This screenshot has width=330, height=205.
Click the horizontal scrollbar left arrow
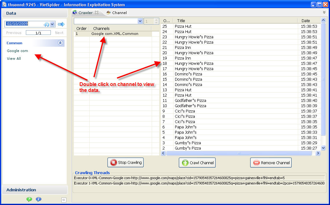click(163, 153)
